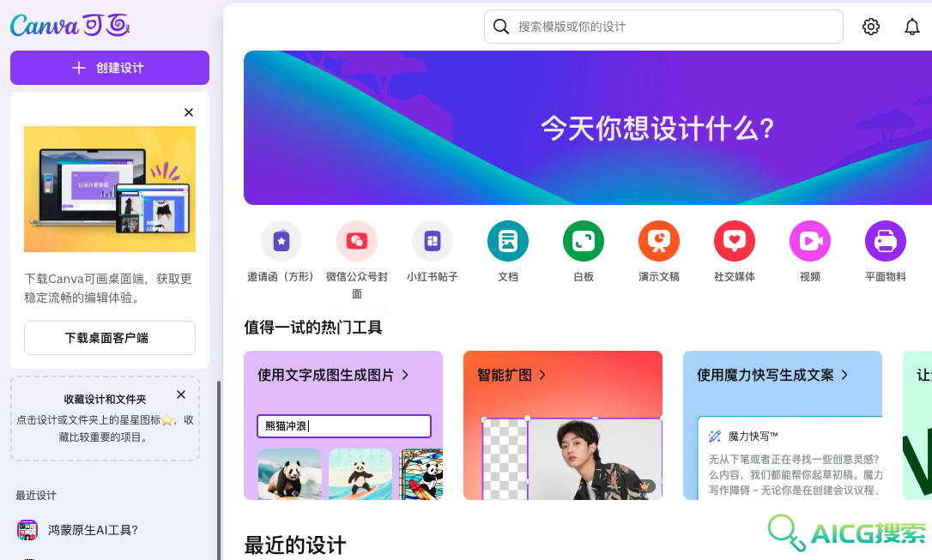Open the notifications bell
932x560 pixels.
(911, 27)
